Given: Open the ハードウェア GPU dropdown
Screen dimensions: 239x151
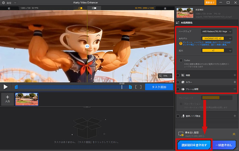Looking at the screenshot, I should tap(217, 31).
